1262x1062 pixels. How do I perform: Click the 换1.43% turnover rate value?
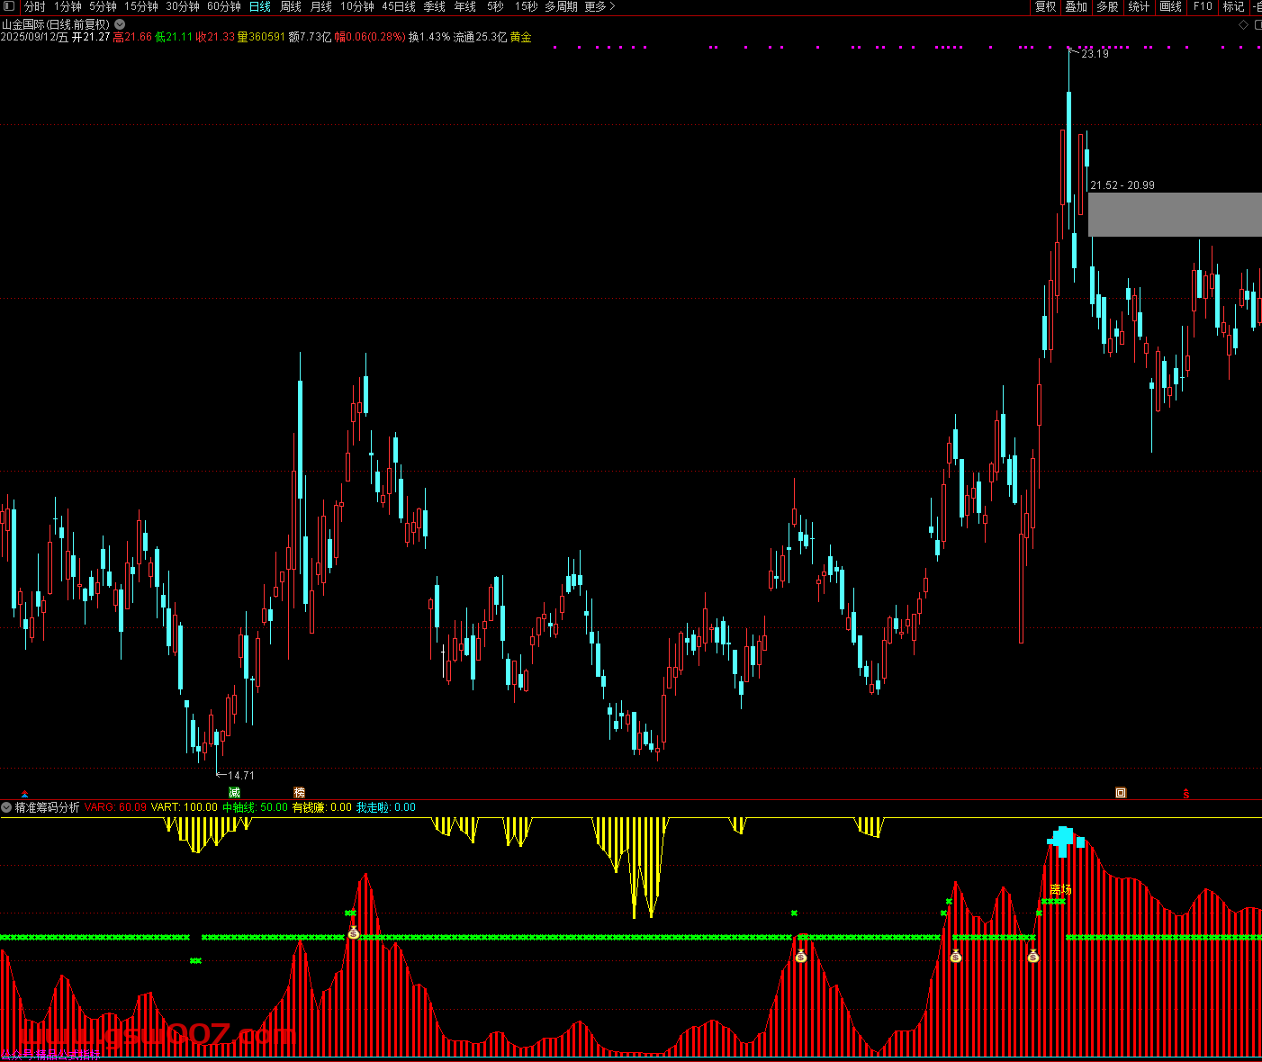point(429,37)
